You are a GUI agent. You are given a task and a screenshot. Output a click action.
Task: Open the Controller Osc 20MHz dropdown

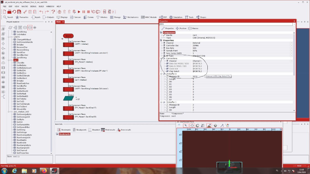point(291,46)
